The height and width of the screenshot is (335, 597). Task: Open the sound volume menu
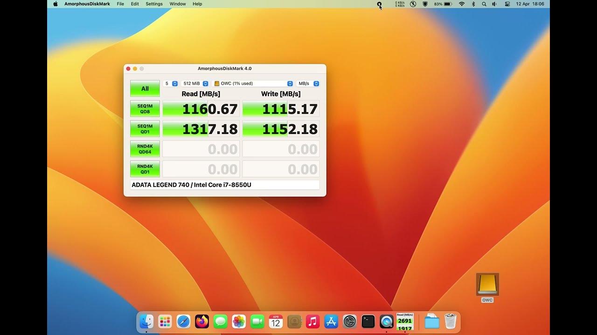click(494, 4)
